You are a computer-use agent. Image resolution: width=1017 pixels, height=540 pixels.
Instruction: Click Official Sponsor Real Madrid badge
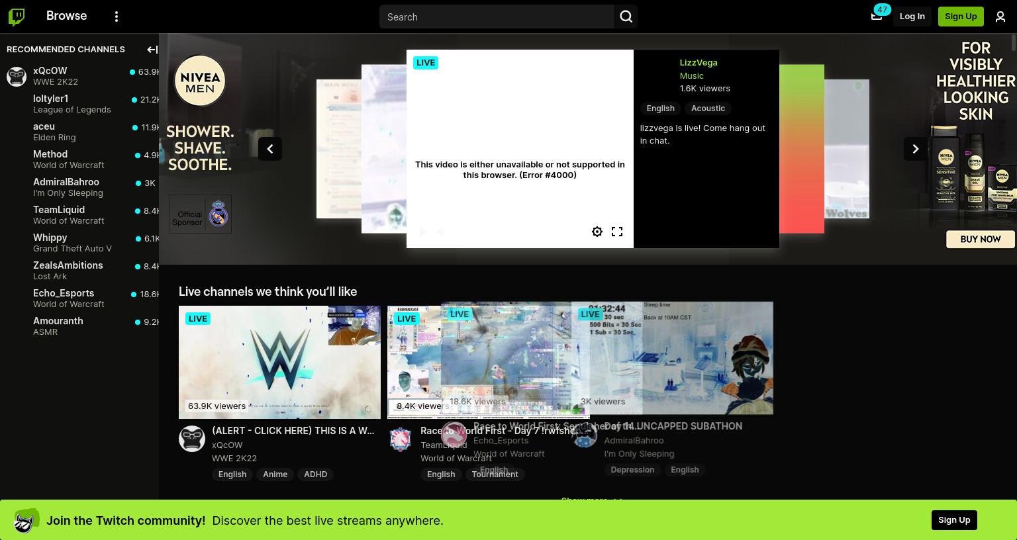click(x=200, y=214)
